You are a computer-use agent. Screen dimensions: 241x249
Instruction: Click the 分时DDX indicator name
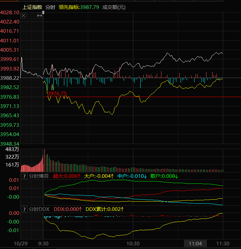pos(39,209)
